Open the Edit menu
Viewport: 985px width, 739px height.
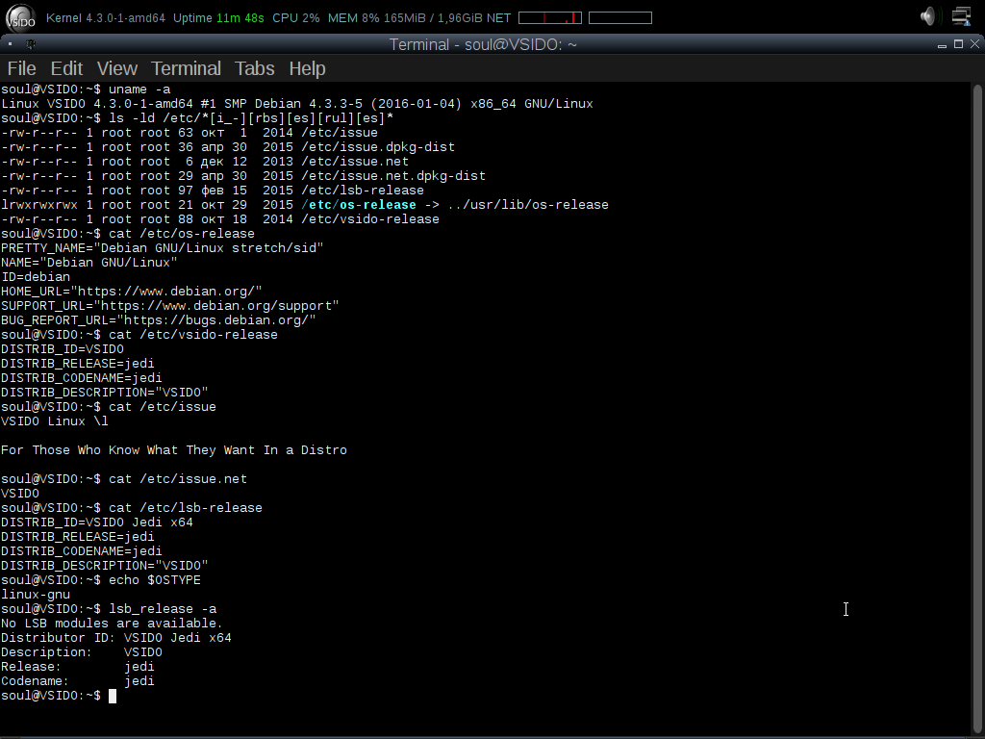tap(66, 68)
